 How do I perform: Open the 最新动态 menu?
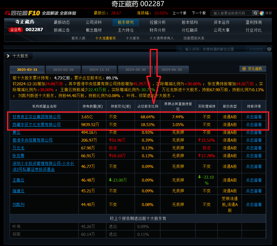coord(62,22)
